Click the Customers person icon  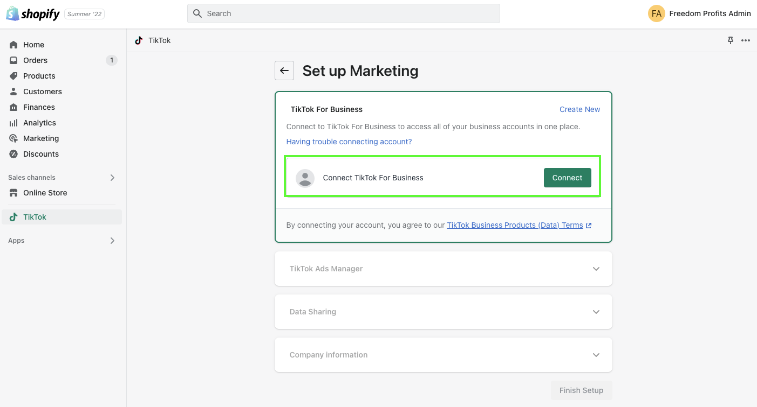pyautogui.click(x=13, y=92)
